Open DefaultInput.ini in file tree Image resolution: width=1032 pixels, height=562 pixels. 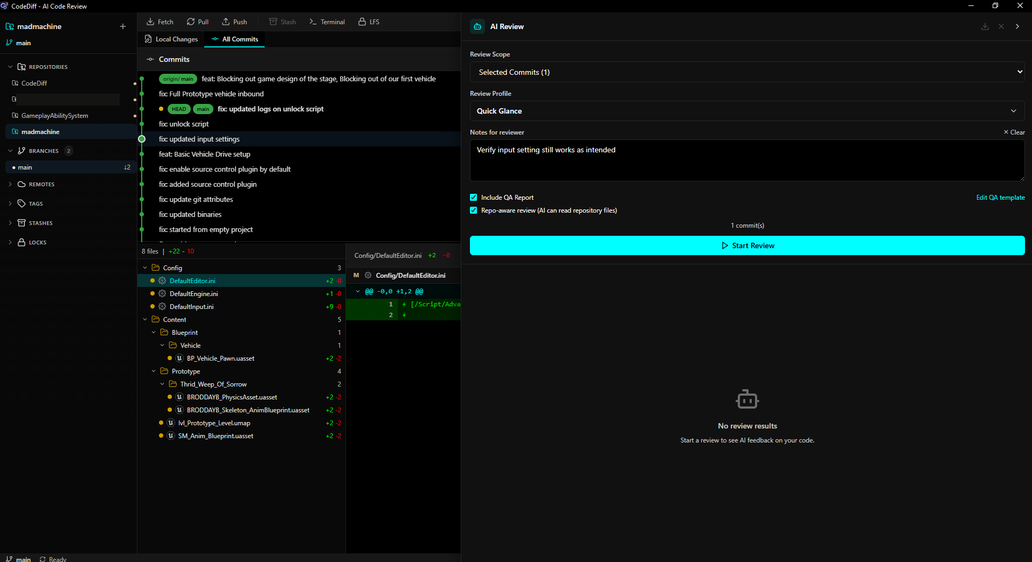[x=241, y=306]
